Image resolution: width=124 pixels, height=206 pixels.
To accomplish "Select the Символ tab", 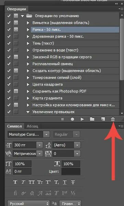I will [x=14, y=126].
